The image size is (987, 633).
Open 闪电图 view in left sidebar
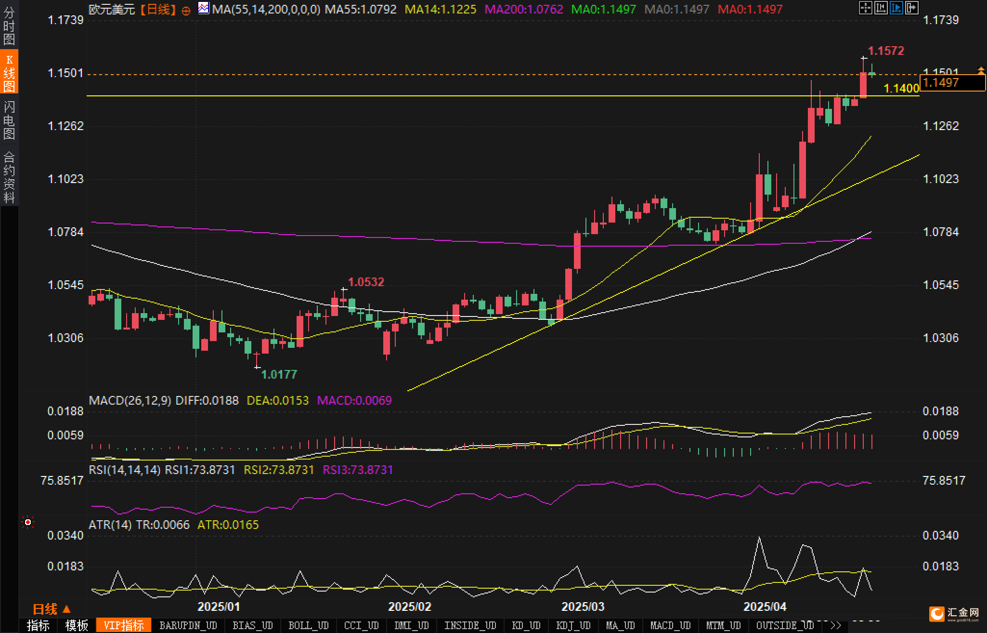pyautogui.click(x=9, y=120)
